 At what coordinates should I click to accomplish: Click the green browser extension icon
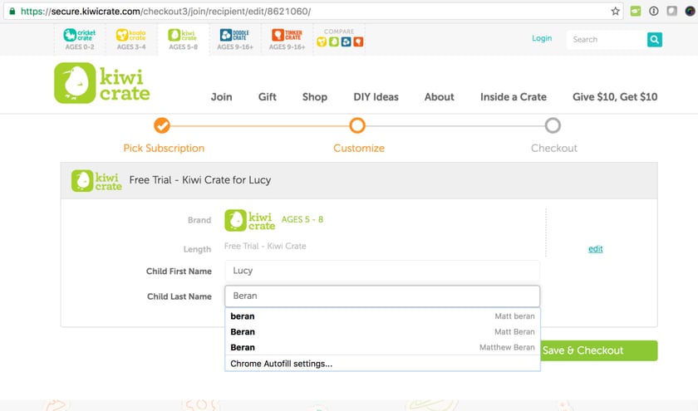[636, 11]
